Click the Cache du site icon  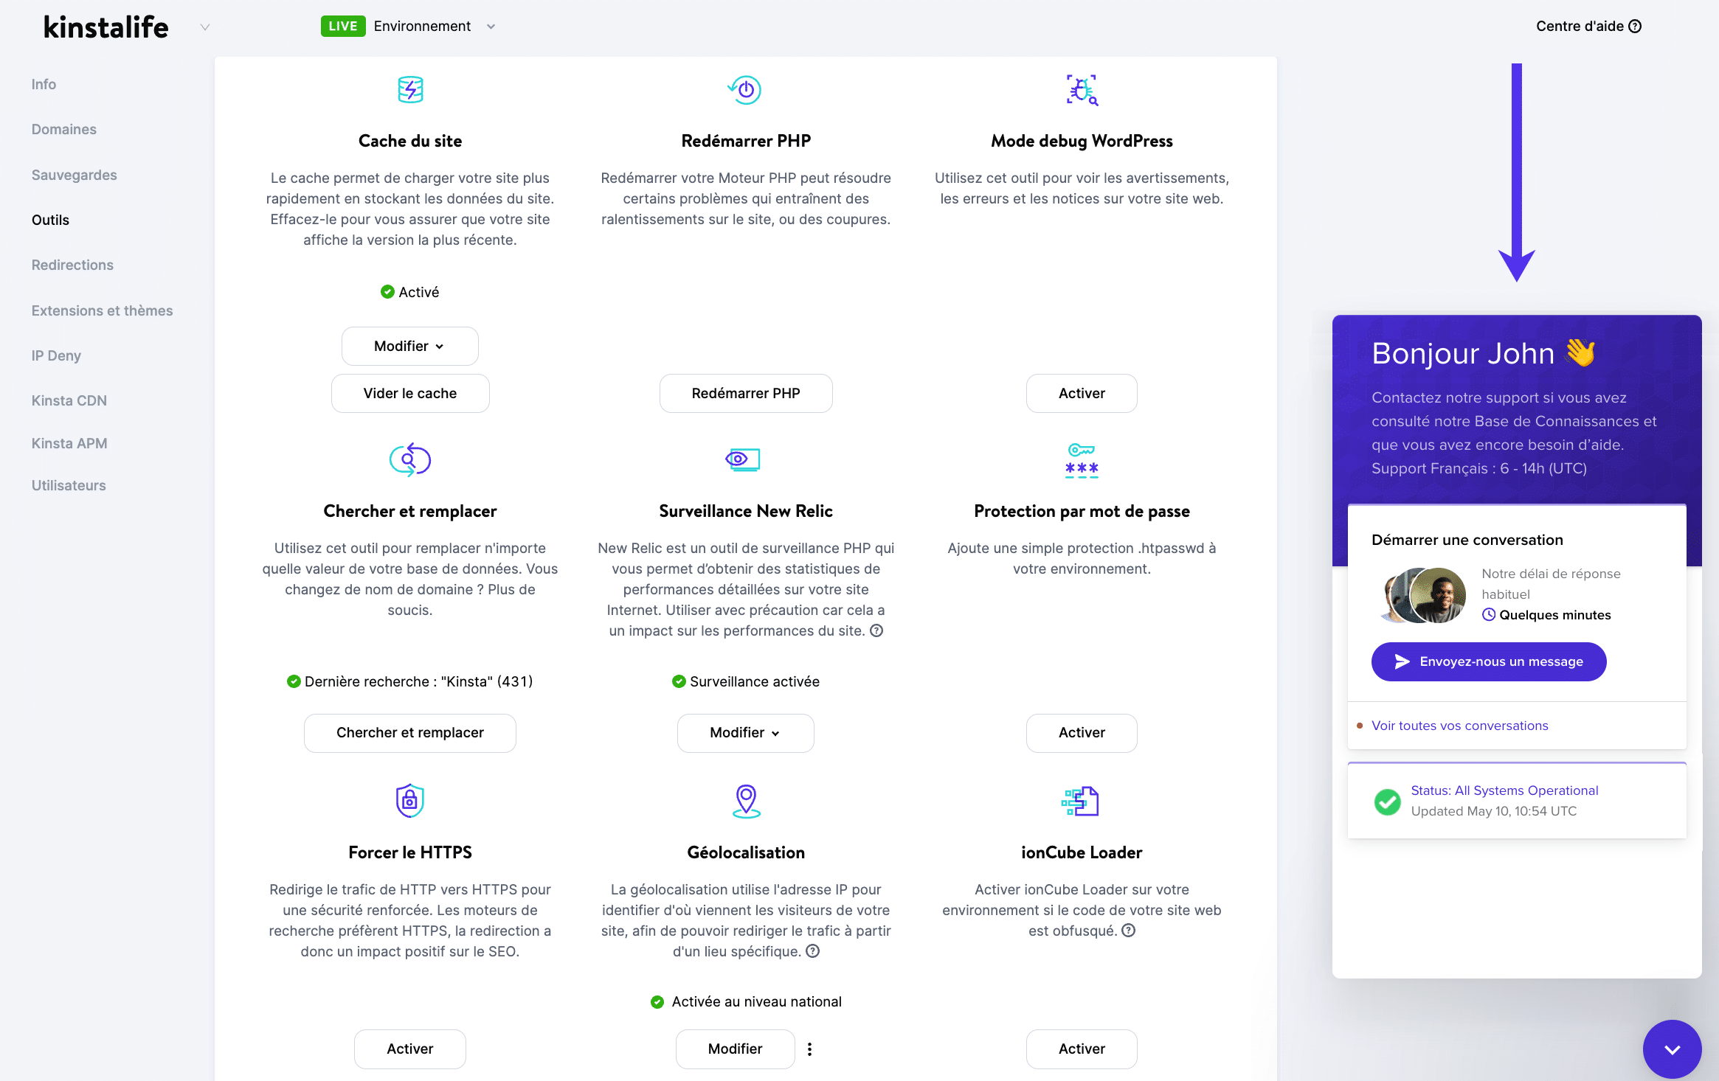coord(409,90)
